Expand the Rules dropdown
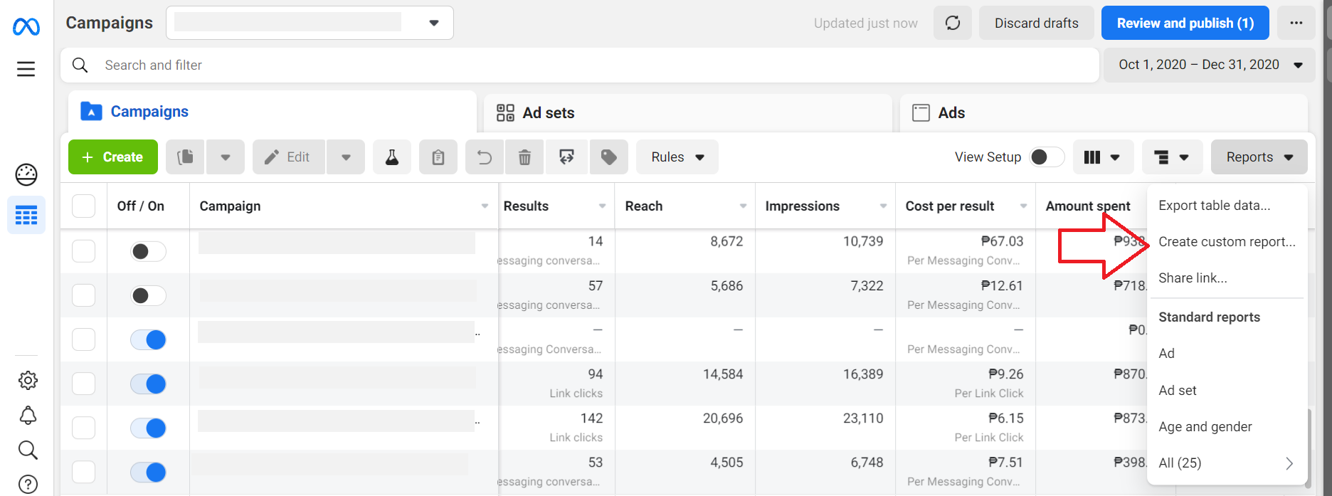The width and height of the screenshot is (1332, 496). (677, 157)
